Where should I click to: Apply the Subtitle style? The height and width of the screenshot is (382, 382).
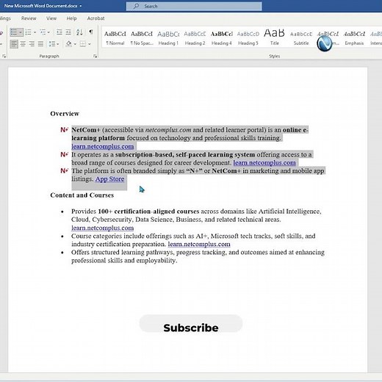(301, 38)
